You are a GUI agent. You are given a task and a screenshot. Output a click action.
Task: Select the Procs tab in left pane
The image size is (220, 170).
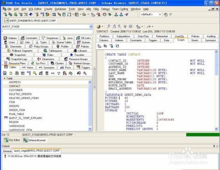(66, 67)
